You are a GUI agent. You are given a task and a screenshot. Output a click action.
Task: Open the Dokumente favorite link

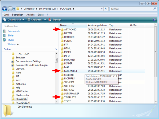14,31
